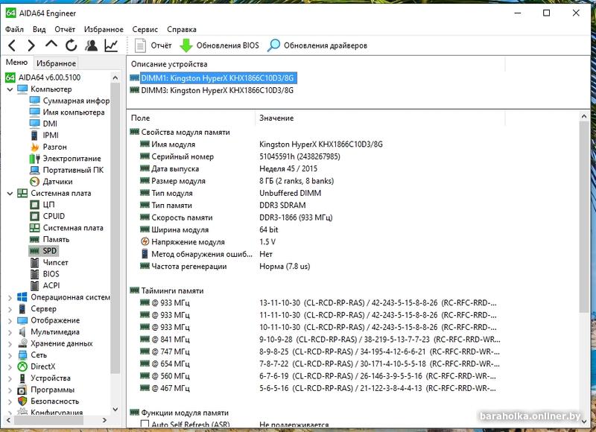Expand the Сервер tree node
Image resolution: width=596 pixels, height=432 pixels.
point(10,309)
